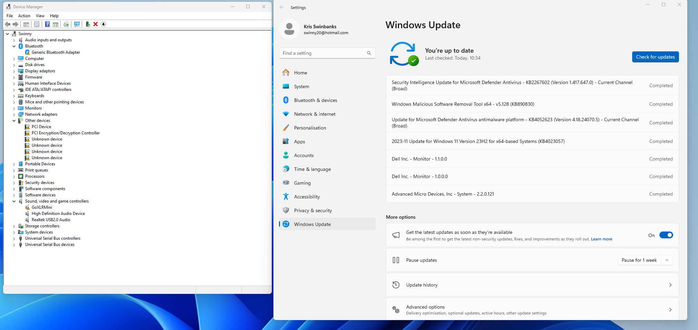The height and width of the screenshot is (330, 698).
Task: Open Accessibility settings page
Action: (327, 197)
